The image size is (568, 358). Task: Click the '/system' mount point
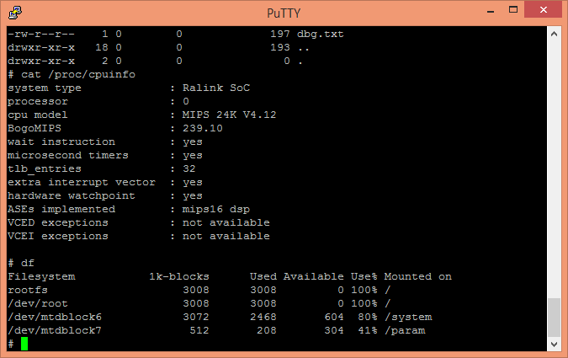408,318
